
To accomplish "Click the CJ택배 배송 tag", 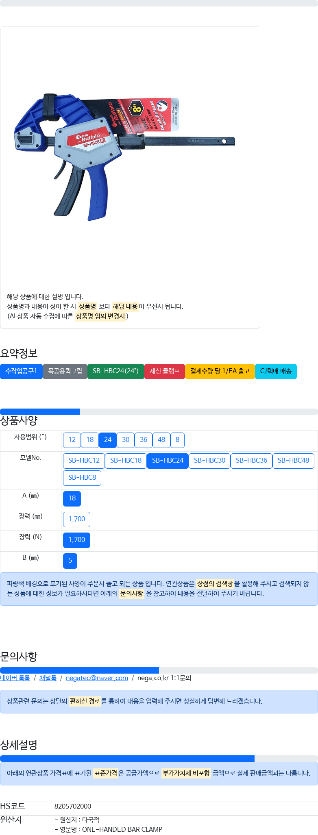I will (x=276, y=371).
